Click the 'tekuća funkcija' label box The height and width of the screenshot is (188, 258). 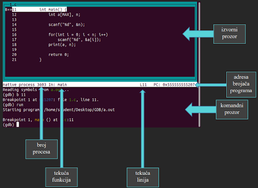pos(61,177)
